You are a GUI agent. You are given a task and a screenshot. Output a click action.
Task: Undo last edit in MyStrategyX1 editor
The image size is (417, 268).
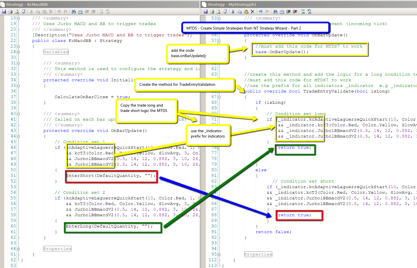[x=260, y=12]
